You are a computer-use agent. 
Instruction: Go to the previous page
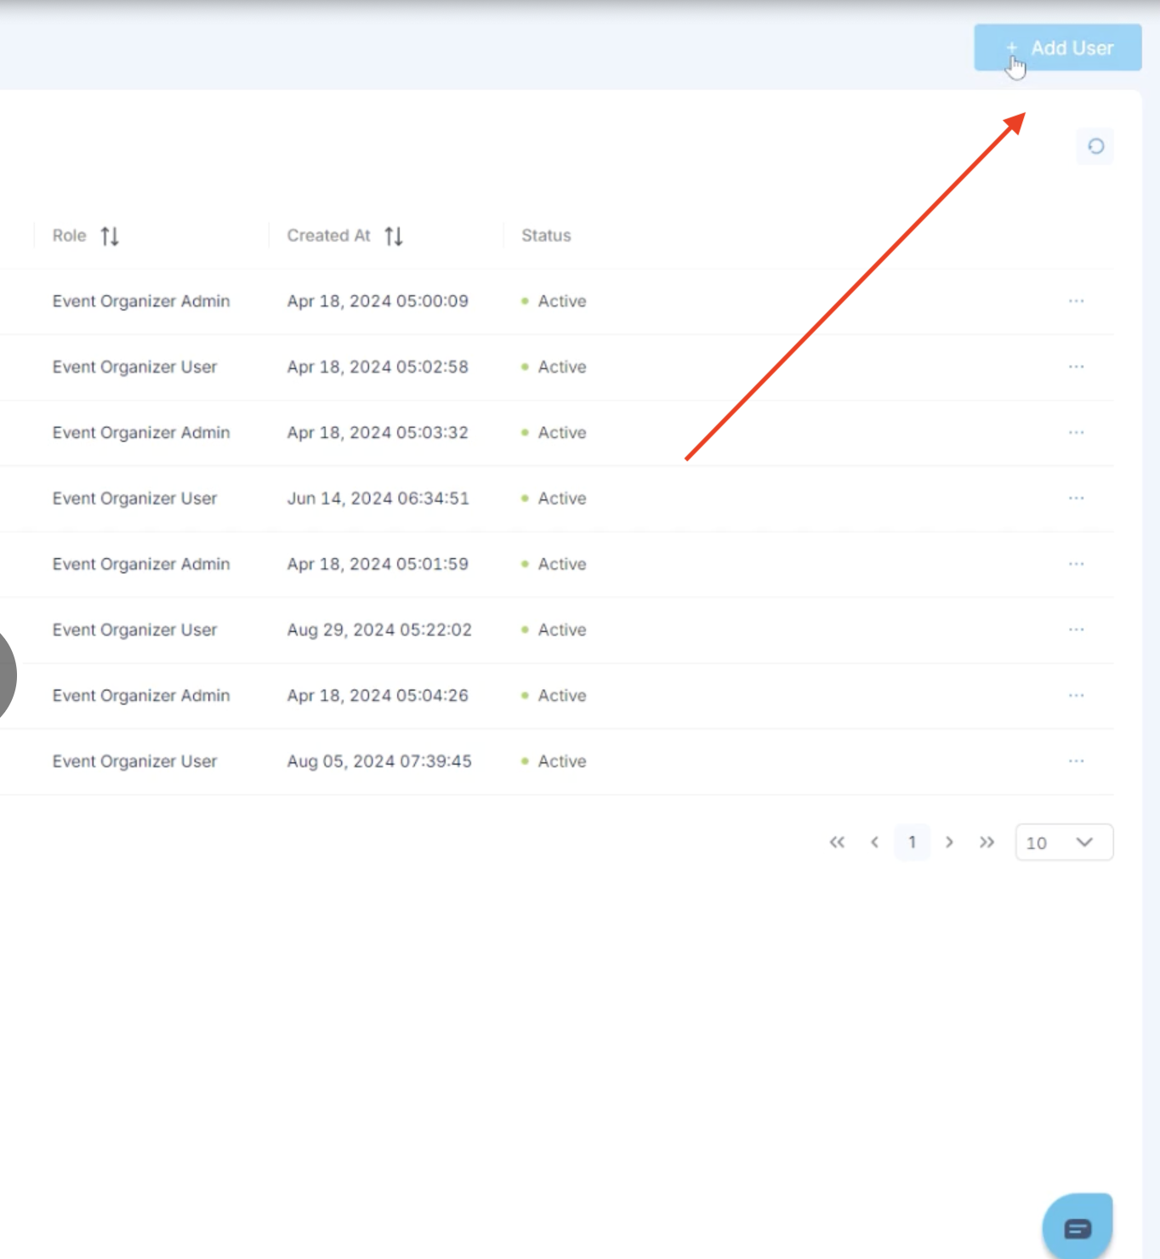tap(874, 842)
